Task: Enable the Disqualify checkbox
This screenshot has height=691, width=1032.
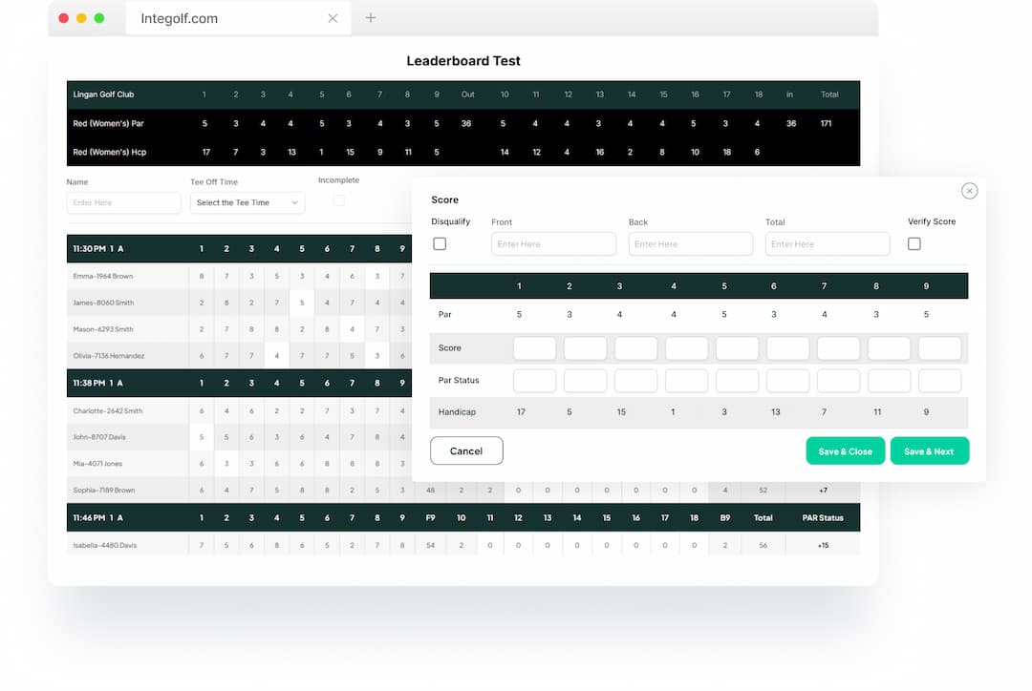Action: (440, 243)
